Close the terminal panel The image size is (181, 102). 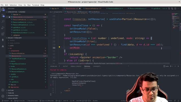(x=178, y=66)
